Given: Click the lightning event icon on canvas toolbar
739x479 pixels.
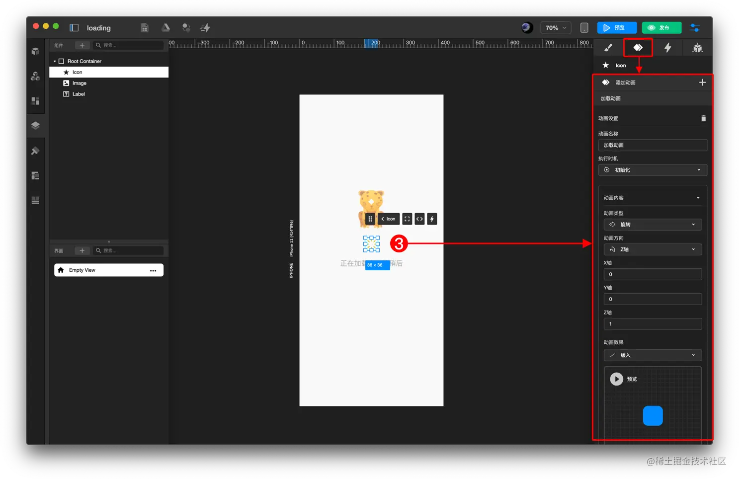Looking at the screenshot, I should (432, 219).
